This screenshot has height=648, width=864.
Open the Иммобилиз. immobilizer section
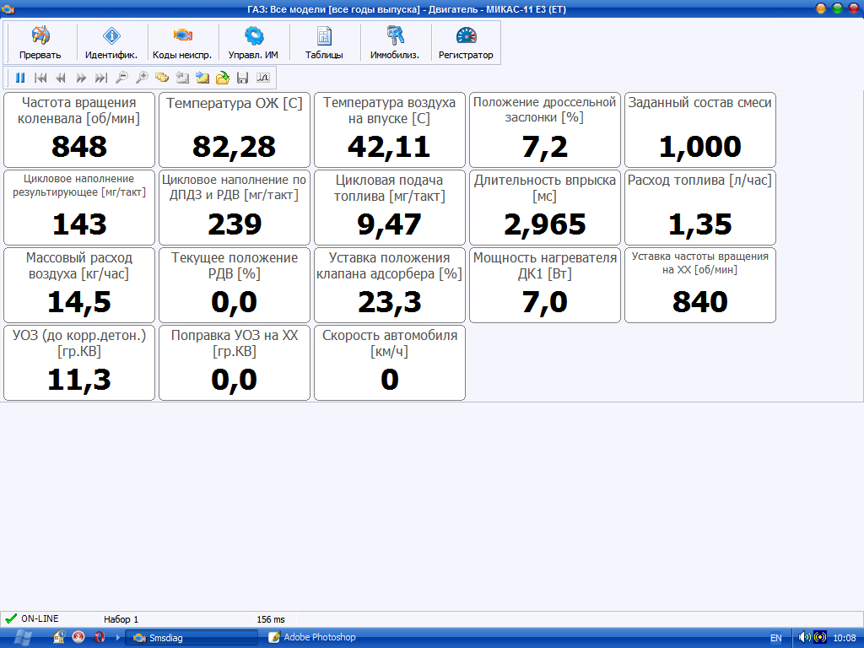pos(395,43)
